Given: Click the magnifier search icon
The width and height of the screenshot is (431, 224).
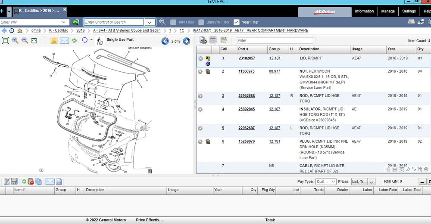Looking at the screenshot, I should coord(162,22).
